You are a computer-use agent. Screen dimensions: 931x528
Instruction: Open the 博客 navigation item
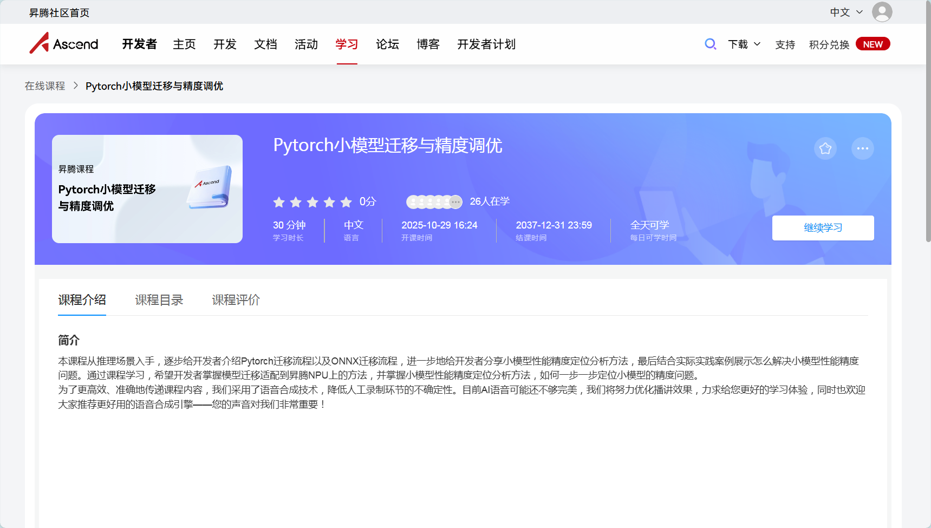coord(428,44)
